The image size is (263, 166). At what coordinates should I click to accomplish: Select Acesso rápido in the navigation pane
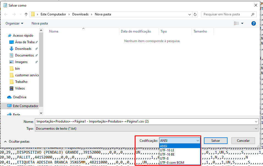tap(20, 36)
